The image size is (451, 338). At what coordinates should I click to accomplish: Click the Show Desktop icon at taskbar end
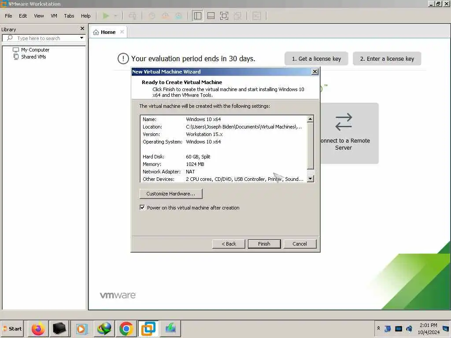446,328
